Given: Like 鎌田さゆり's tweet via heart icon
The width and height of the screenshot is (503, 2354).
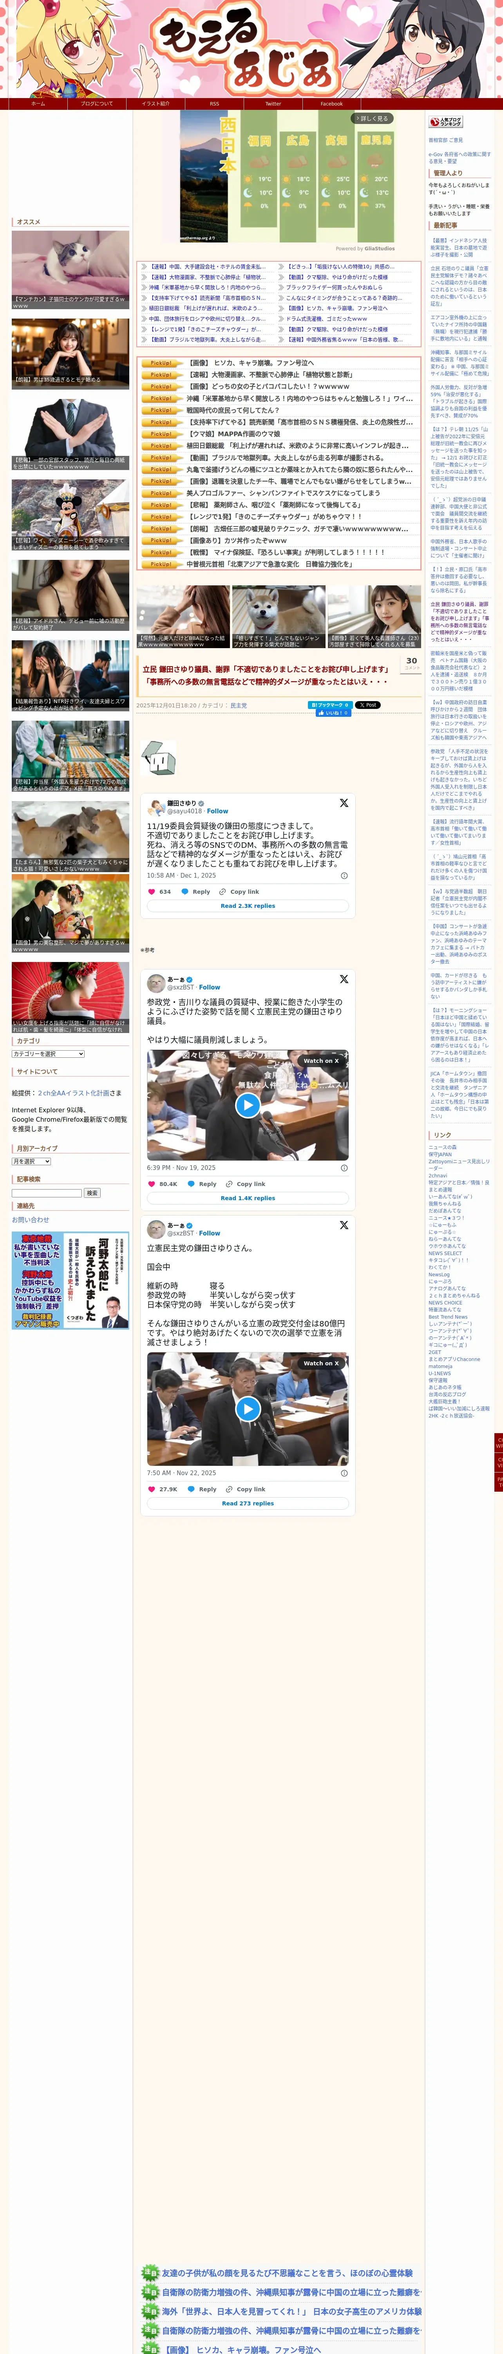Looking at the screenshot, I should coord(152,891).
